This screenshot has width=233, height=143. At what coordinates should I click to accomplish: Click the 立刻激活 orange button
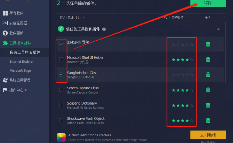208,135
